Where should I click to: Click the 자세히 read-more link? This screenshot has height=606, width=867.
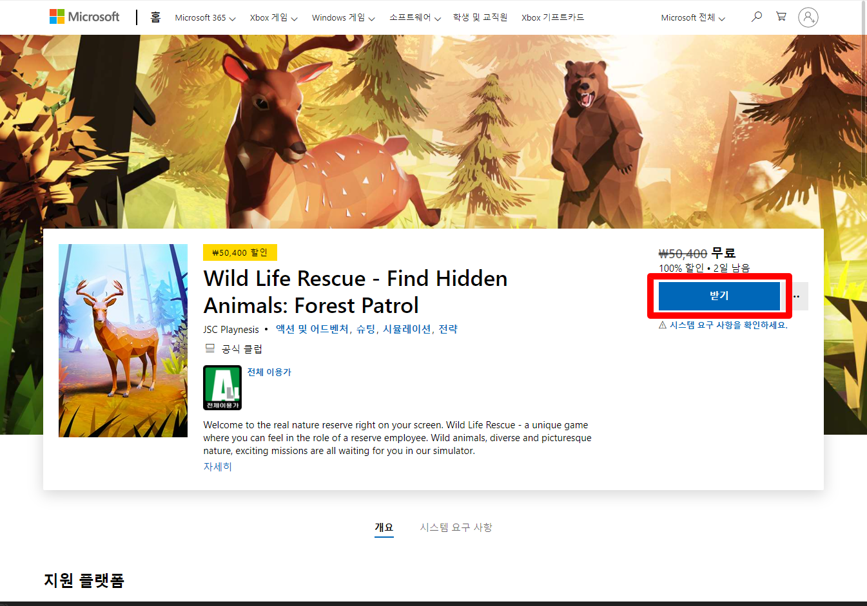pyautogui.click(x=218, y=467)
